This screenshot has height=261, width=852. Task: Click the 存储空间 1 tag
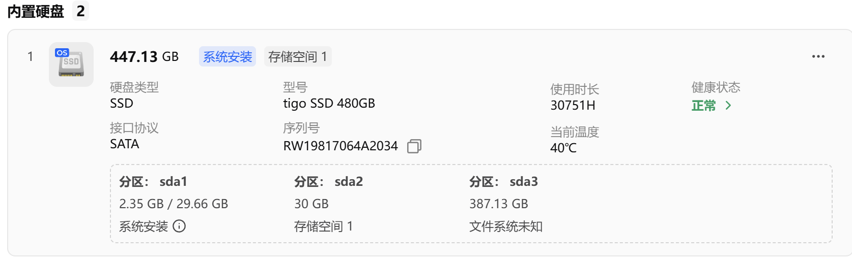(x=298, y=57)
